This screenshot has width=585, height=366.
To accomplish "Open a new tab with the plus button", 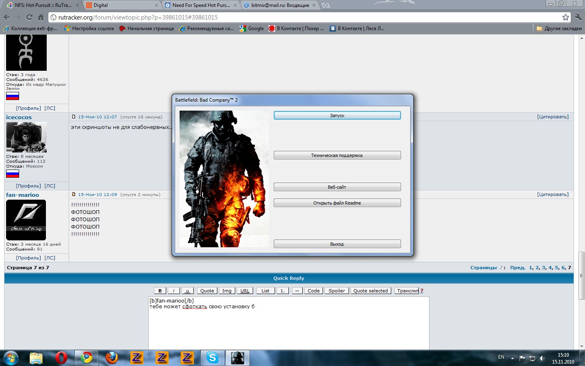I will coord(325,5).
